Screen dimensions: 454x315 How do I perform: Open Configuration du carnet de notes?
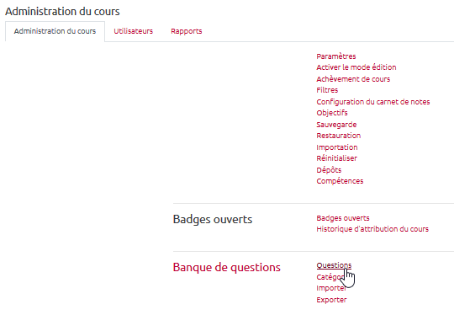373,102
